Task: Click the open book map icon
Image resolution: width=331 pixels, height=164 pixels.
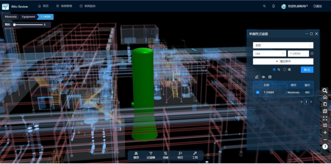Action: point(325,125)
